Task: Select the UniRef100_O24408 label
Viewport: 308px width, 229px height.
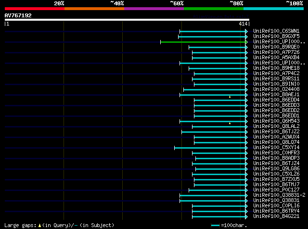Action: (x=276, y=89)
